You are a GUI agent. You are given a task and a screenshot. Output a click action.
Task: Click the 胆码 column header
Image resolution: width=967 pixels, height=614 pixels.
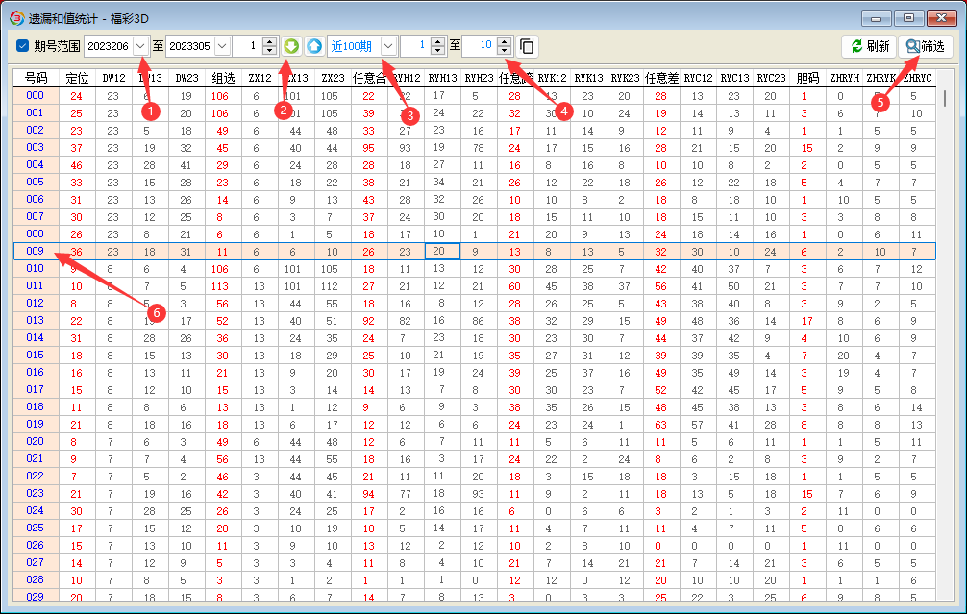click(x=808, y=78)
